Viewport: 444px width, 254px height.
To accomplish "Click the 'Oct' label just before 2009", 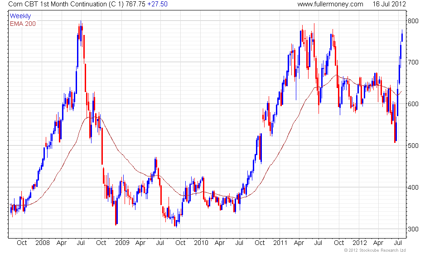I will (101, 243).
